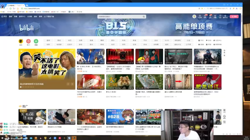Select the VLOG category tag
Viewport: 250px width, 140px height.
pos(167,40)
